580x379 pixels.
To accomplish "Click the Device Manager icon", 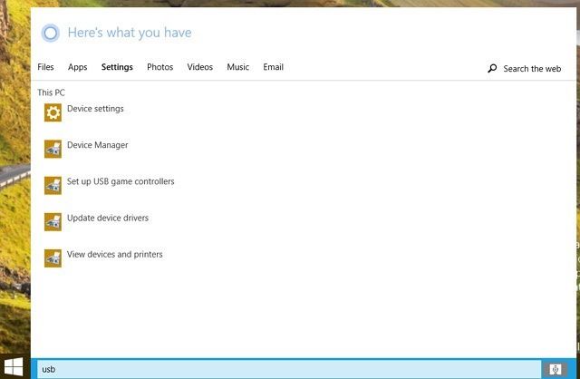I will [x=53, y=149].
